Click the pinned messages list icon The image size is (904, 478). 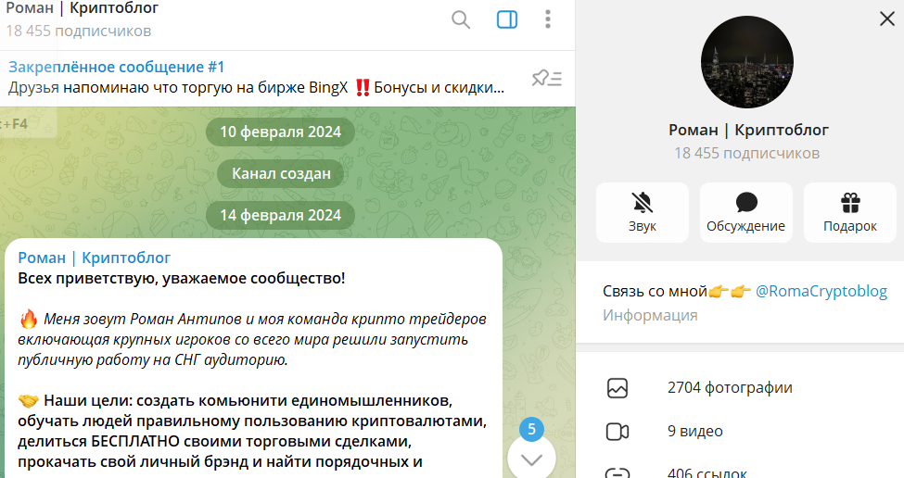pos(546,79)
